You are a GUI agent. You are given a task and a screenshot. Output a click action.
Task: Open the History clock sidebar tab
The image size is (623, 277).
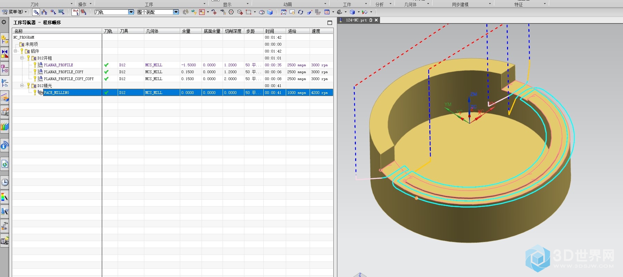(x=4, y=182)
